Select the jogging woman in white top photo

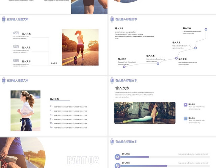point(26,111)
